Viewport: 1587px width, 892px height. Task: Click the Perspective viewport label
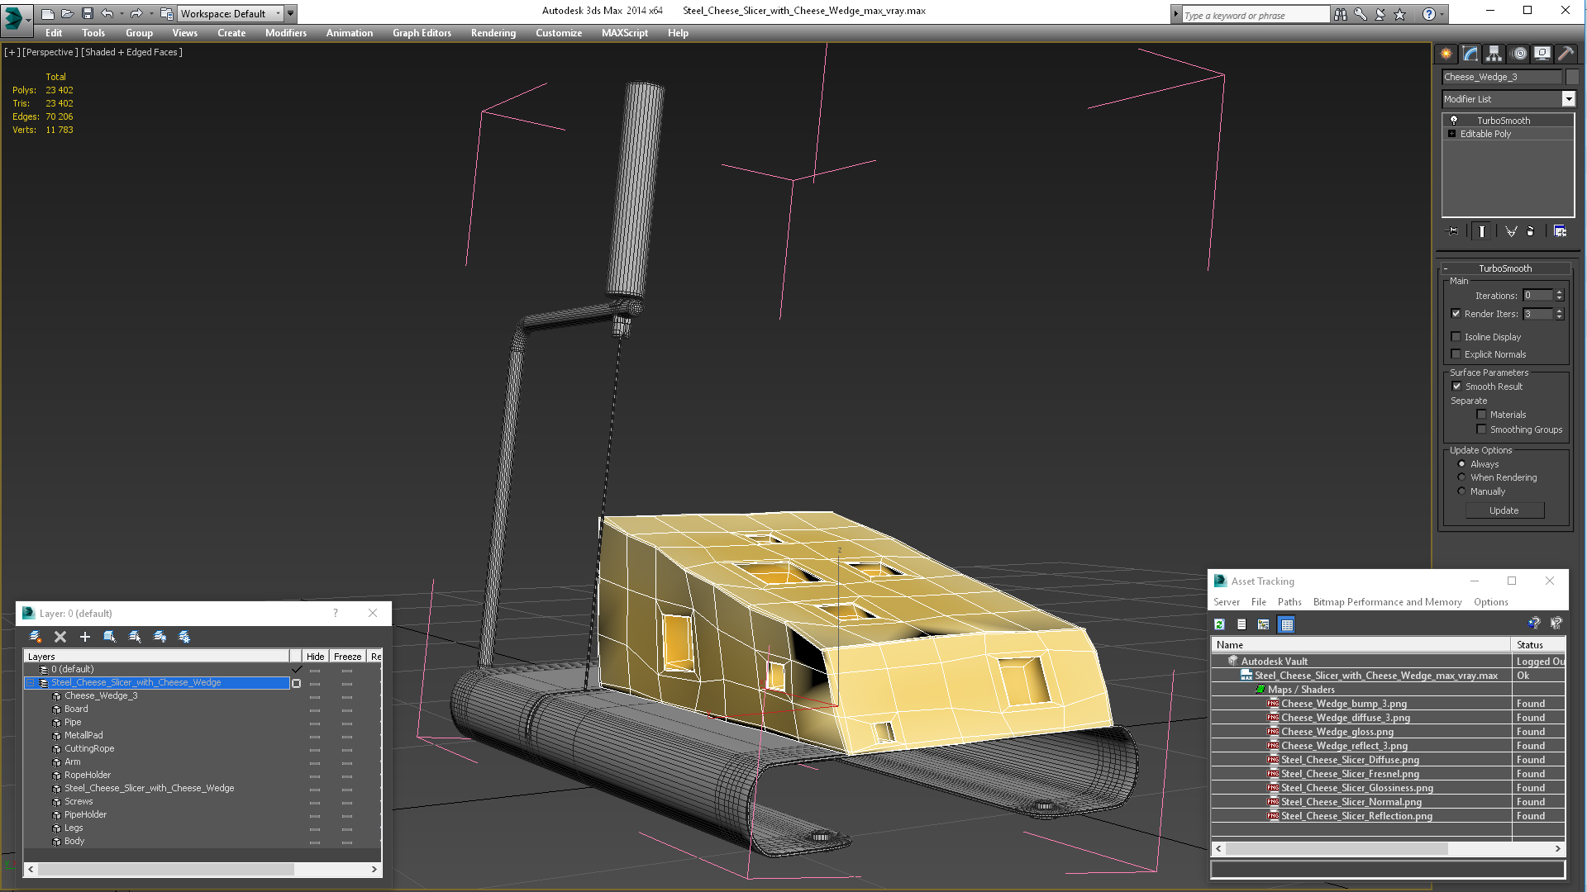[50, 52]
